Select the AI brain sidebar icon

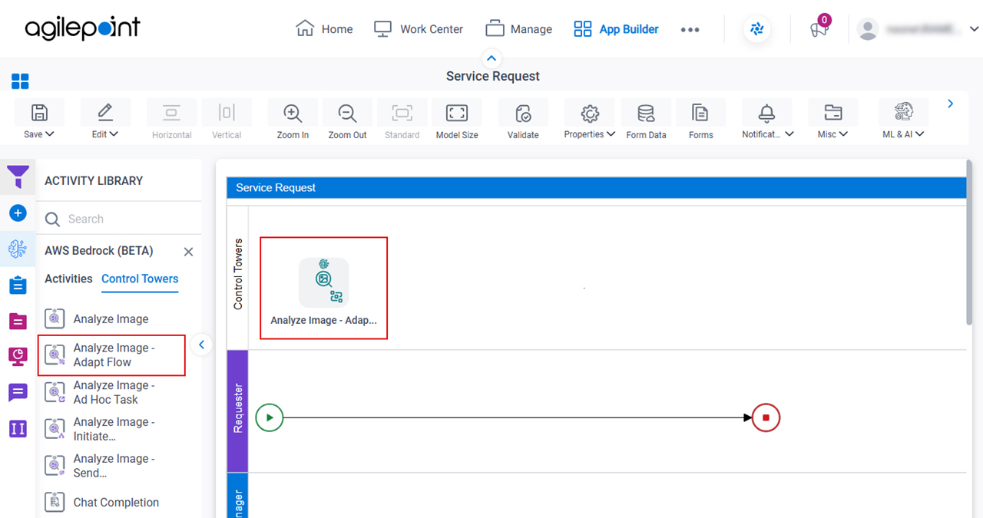pos(18,249)
